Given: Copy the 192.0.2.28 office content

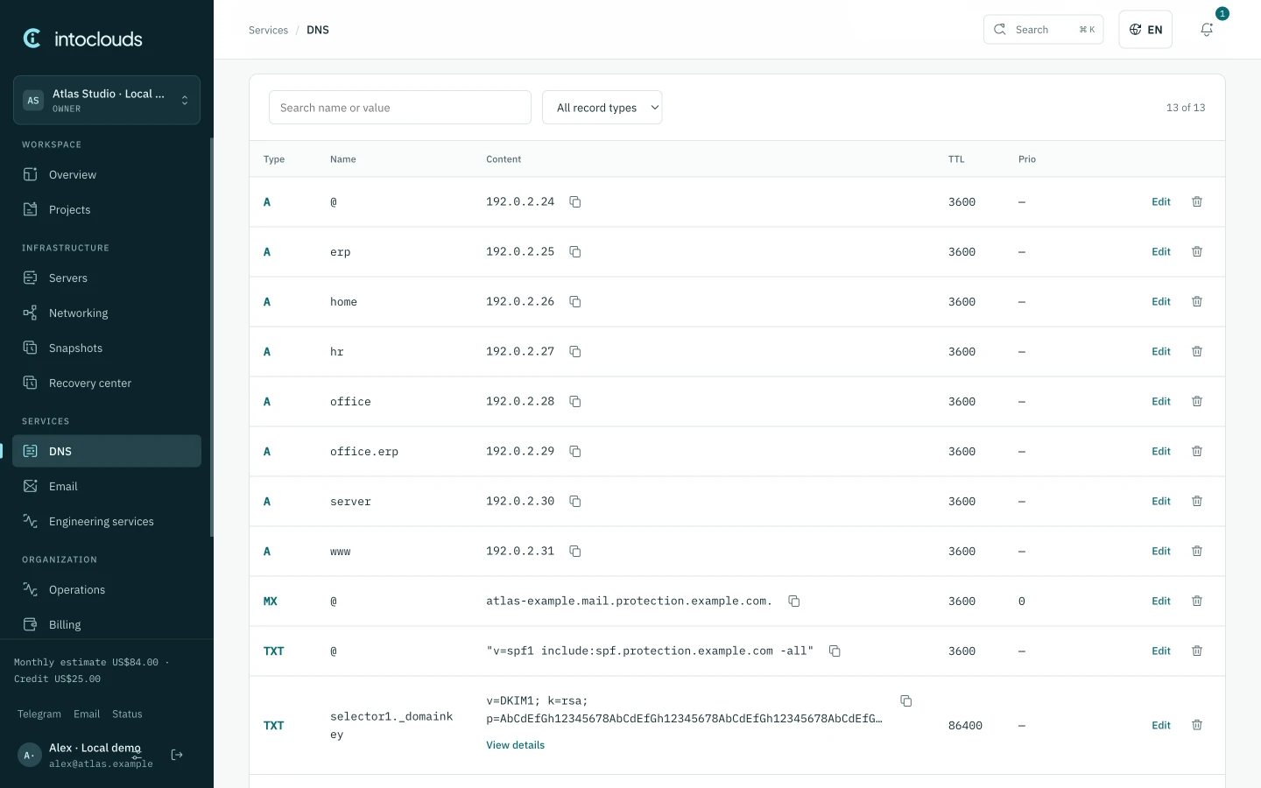Looking at the screenshot, I should pyautogui.click(x=575, y=402).
